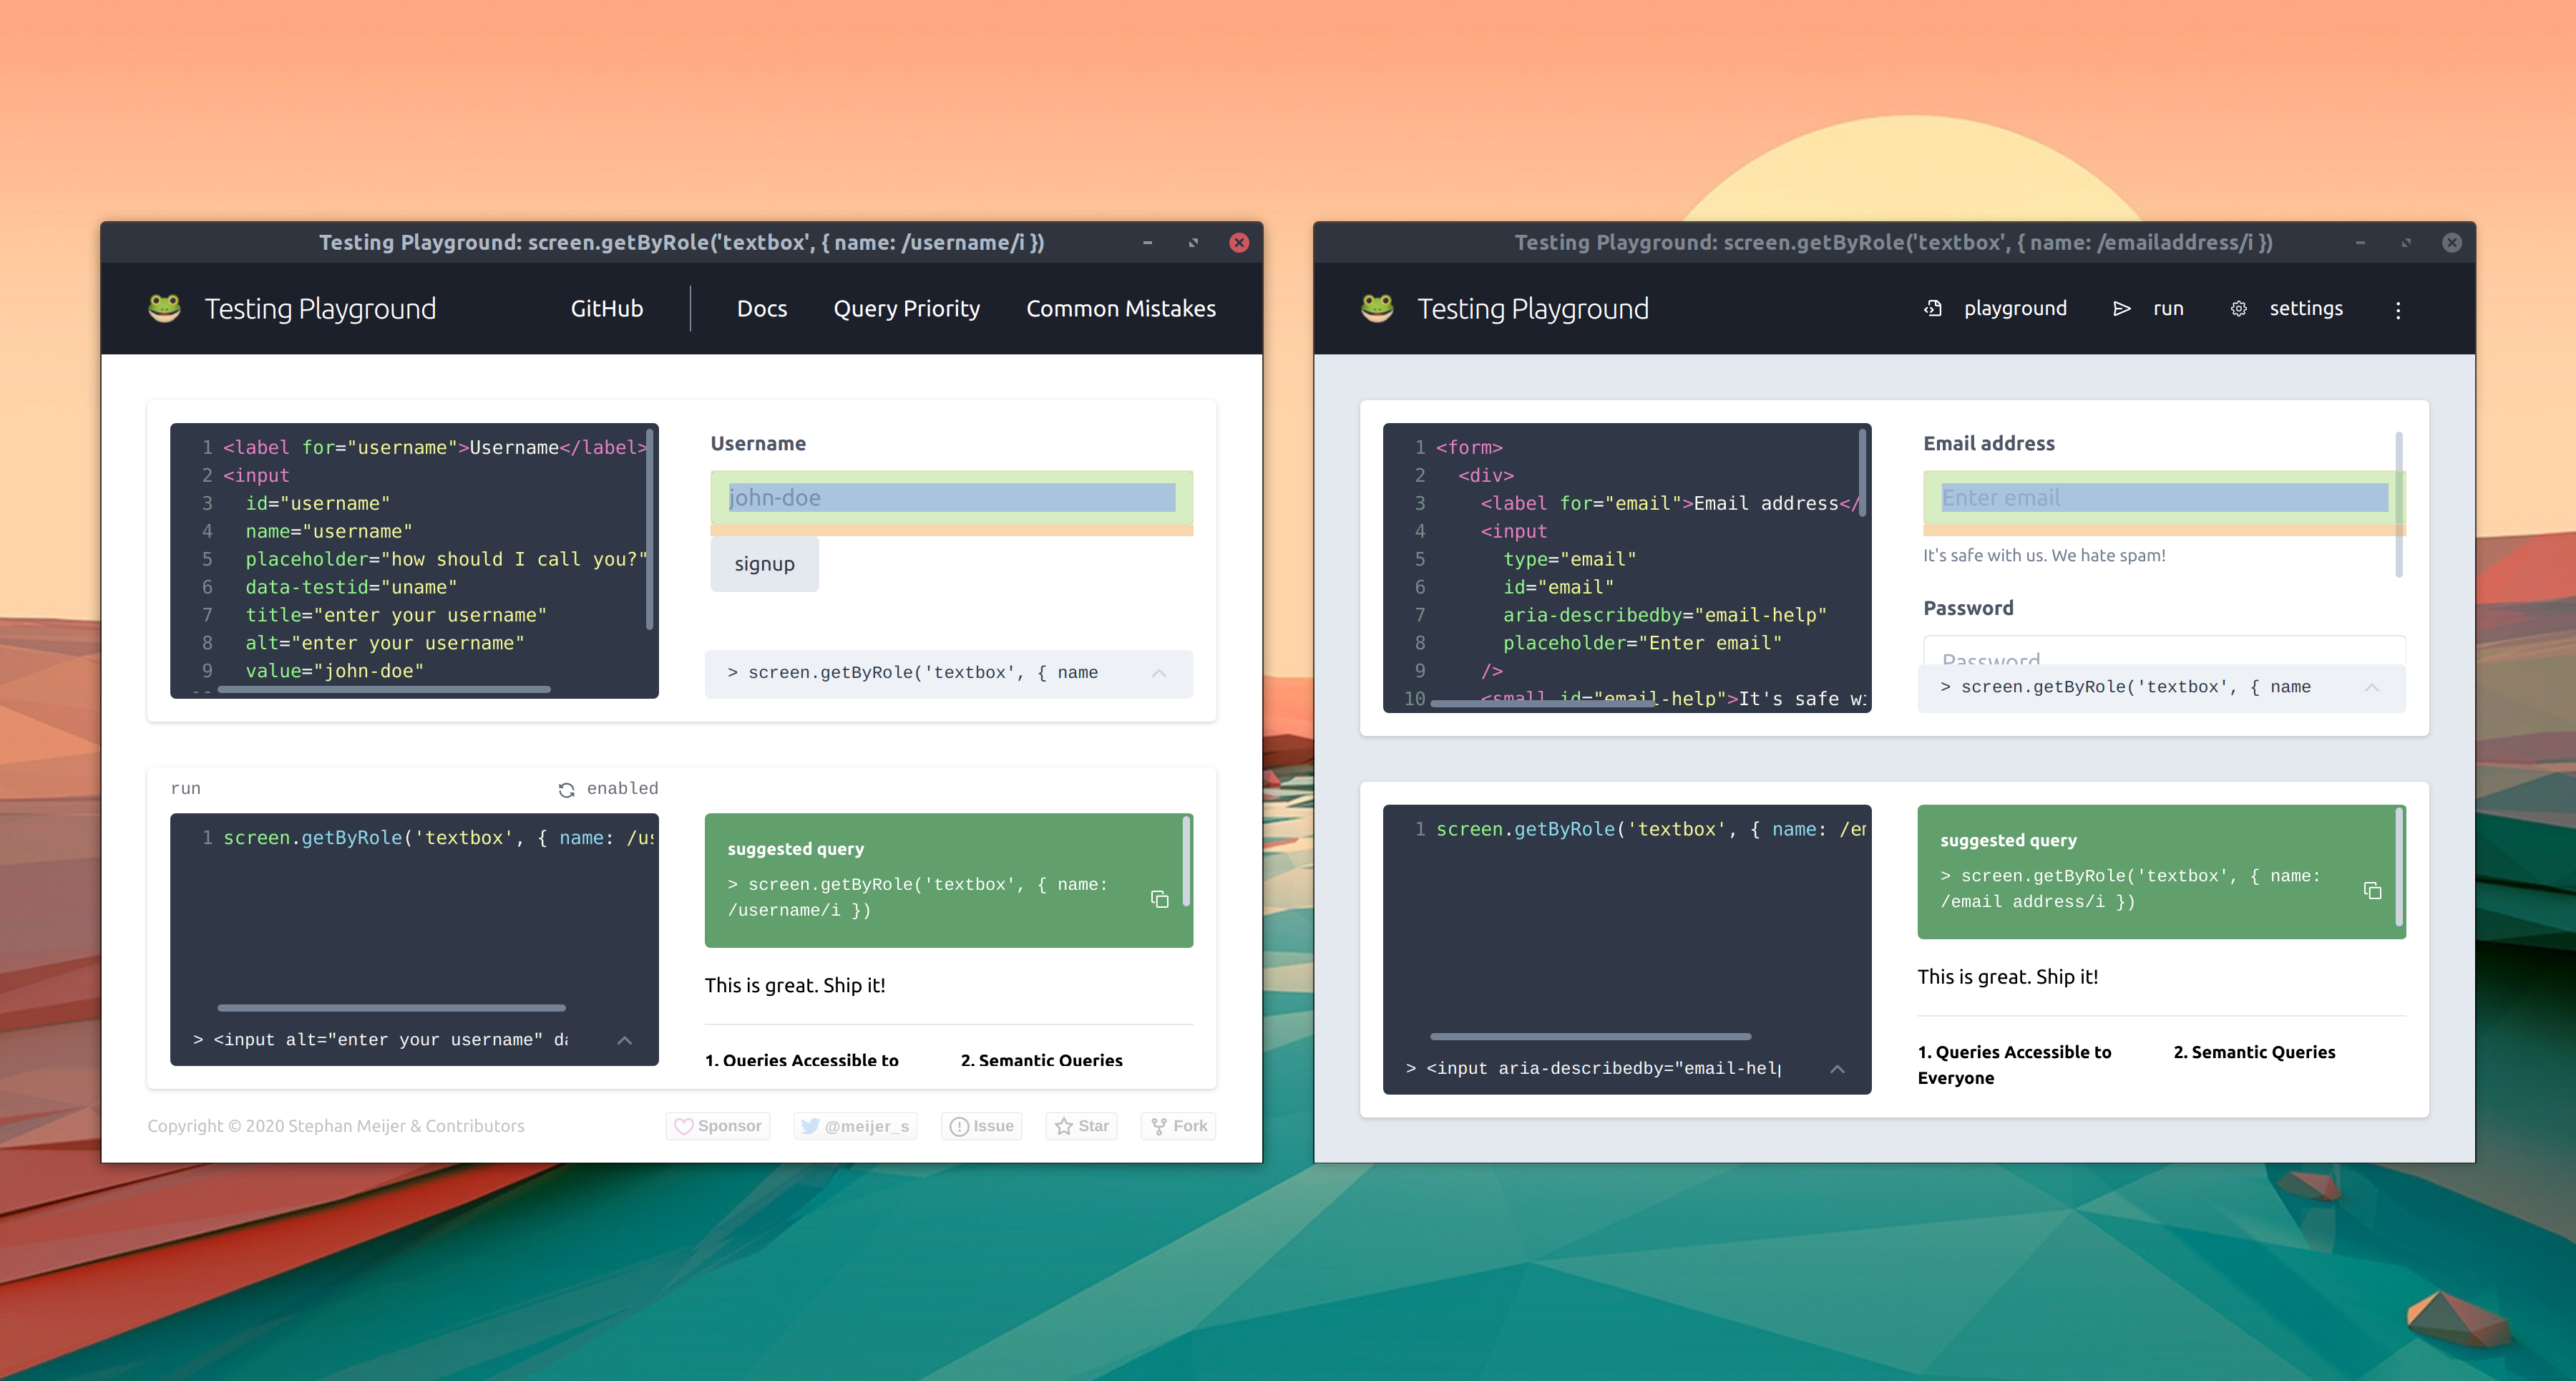Click the getByRole query line in left editor
Image resolution: width=2576 pixels, height=1381 pixels.
coord(438,838)
